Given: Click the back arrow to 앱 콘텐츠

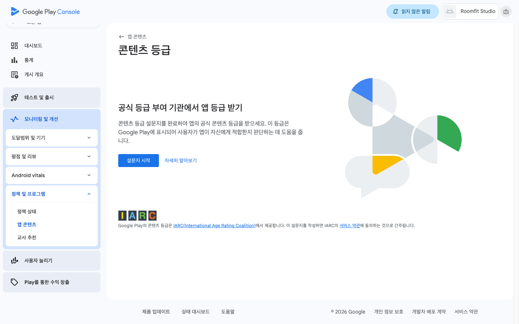Looking at the screenshot, I should pos(121,37).
